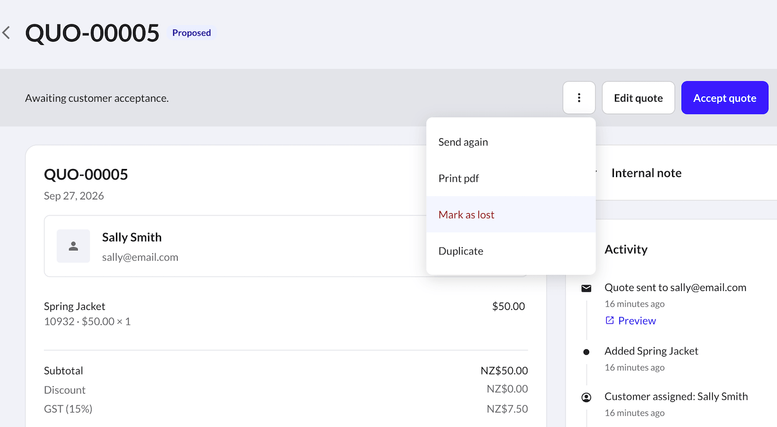Click the dot marker beside Added Spring Jacket
Screen dimensions: 777x427
coord(586,351)
